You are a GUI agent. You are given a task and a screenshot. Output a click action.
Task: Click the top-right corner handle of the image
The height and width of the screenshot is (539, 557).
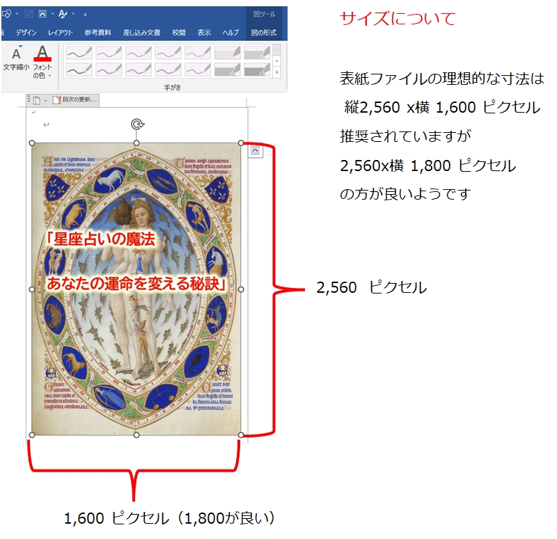point(241,143)
